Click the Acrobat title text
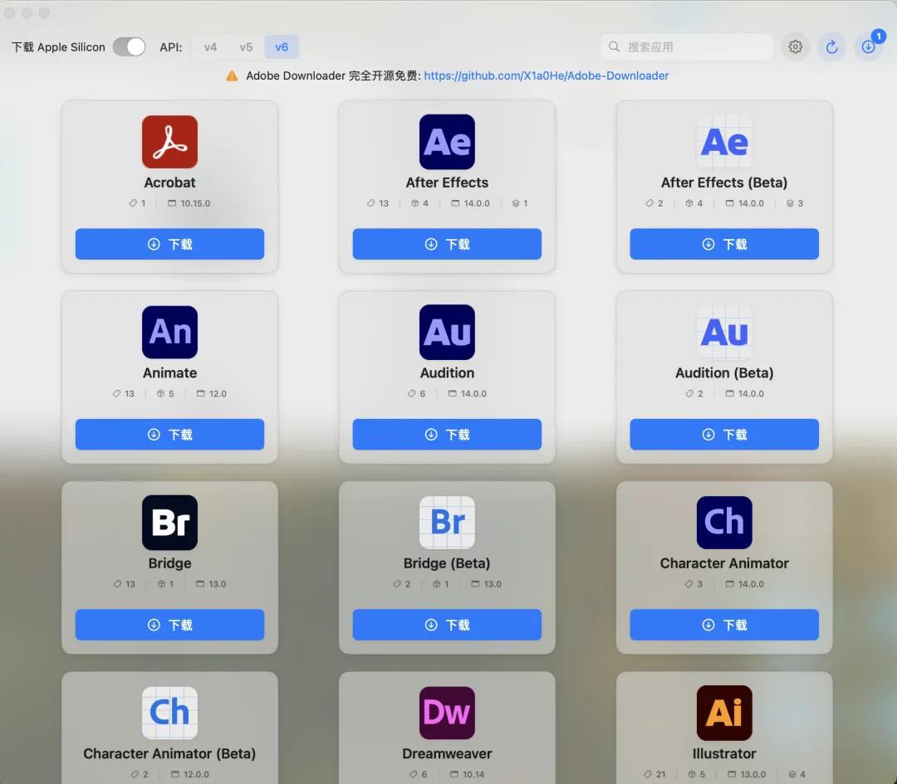897x784 pixels. point(170,183)
